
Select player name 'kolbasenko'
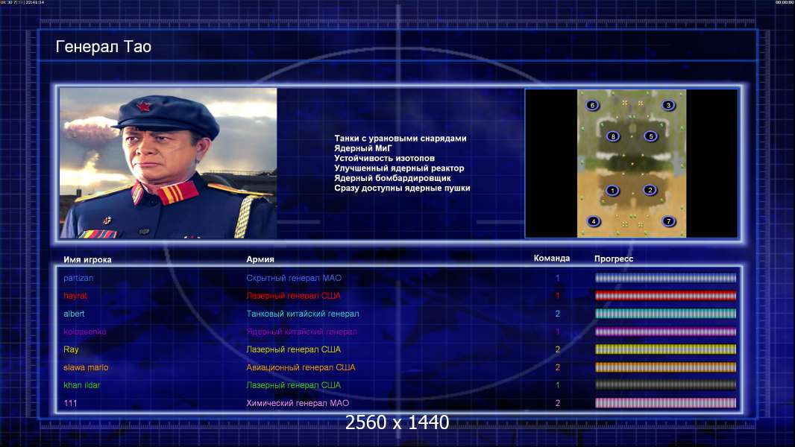(x=85, y=332)
